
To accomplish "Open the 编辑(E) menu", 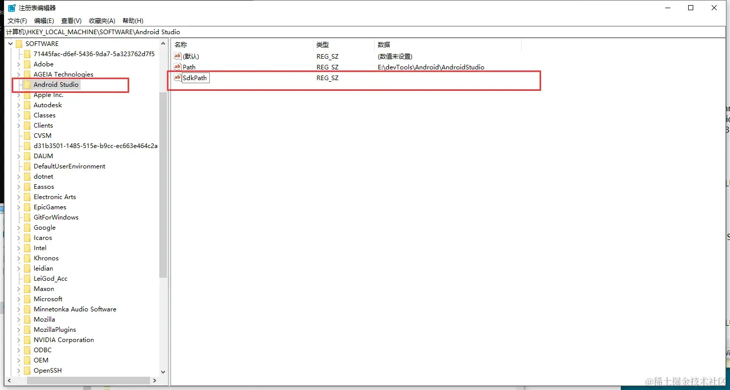I will 44,21.
